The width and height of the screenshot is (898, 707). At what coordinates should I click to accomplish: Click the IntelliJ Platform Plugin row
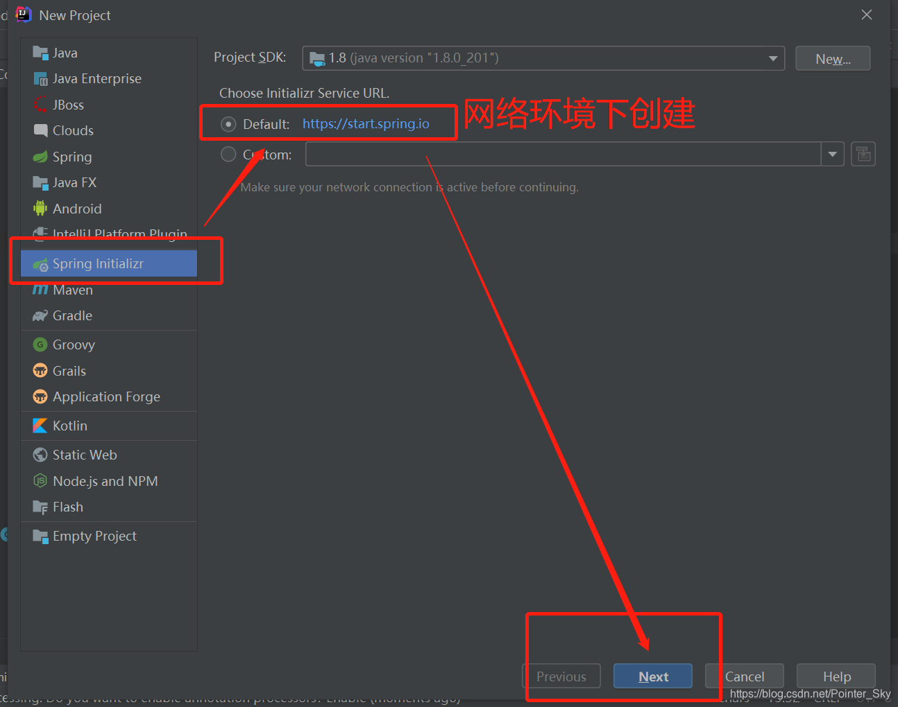(x=109, y=233)
